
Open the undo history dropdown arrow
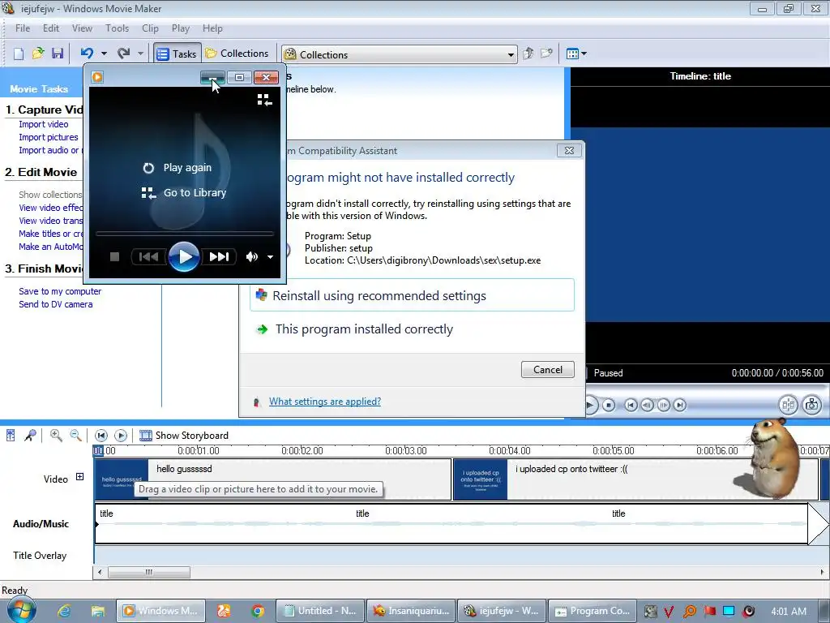coord(104,54)
